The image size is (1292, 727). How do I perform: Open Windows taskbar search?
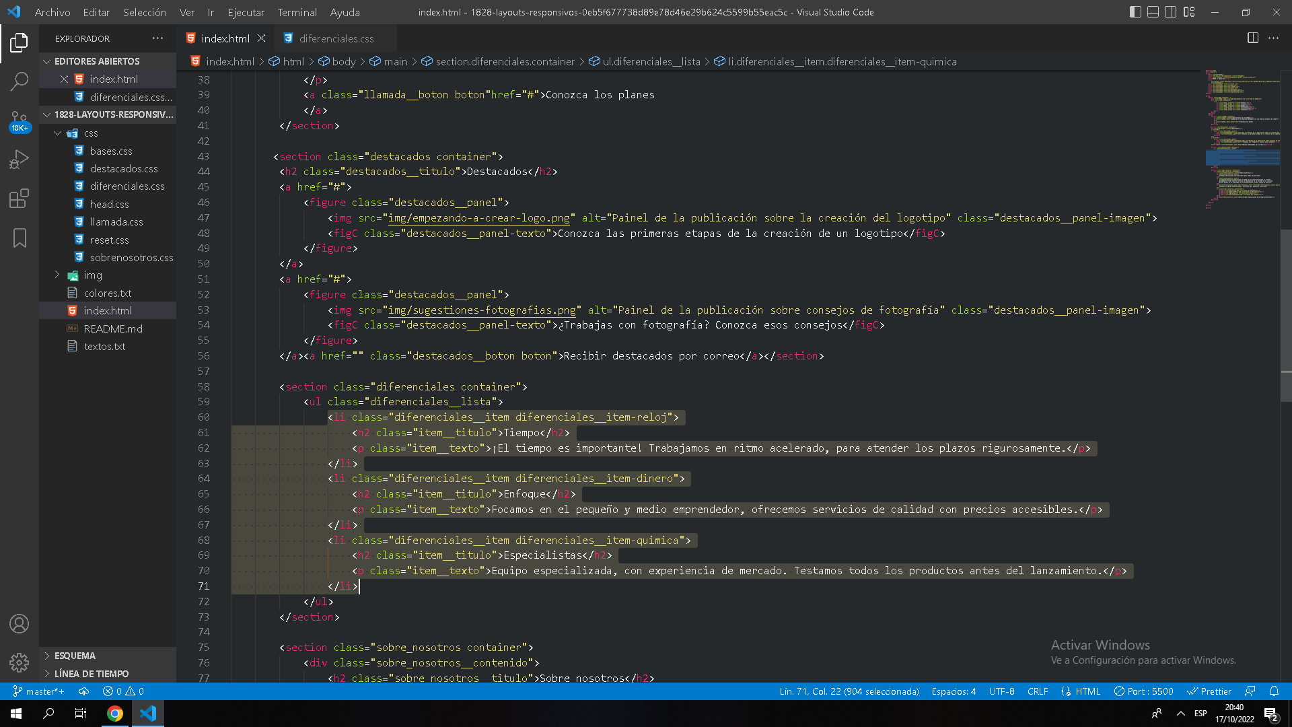coord(48,714)
